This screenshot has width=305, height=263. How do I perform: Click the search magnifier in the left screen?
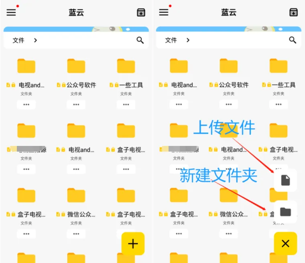coord(140,40)
